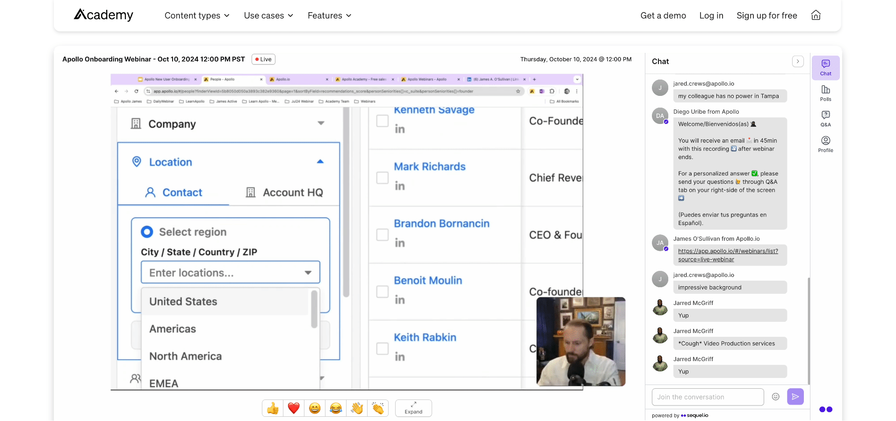The height and width of the screenshot is (421, 896).
Task: Collapse the Location filter section
Action: pyautogui.click(x=320, y=162)
